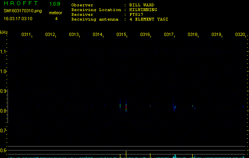This screenshot has height=158, width=249.
Task: Click the 0315 time marker
Action: pyautogui.click(x=121, y=34)
